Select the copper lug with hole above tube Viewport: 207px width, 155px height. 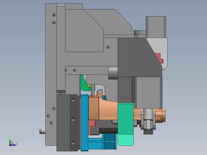(x=100, y=93)
